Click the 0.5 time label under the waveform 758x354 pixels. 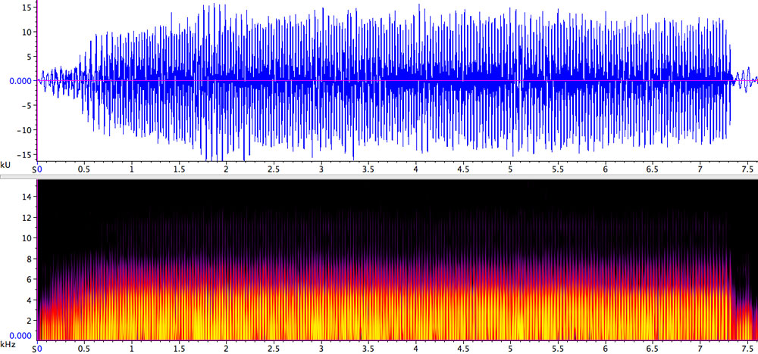84,169
